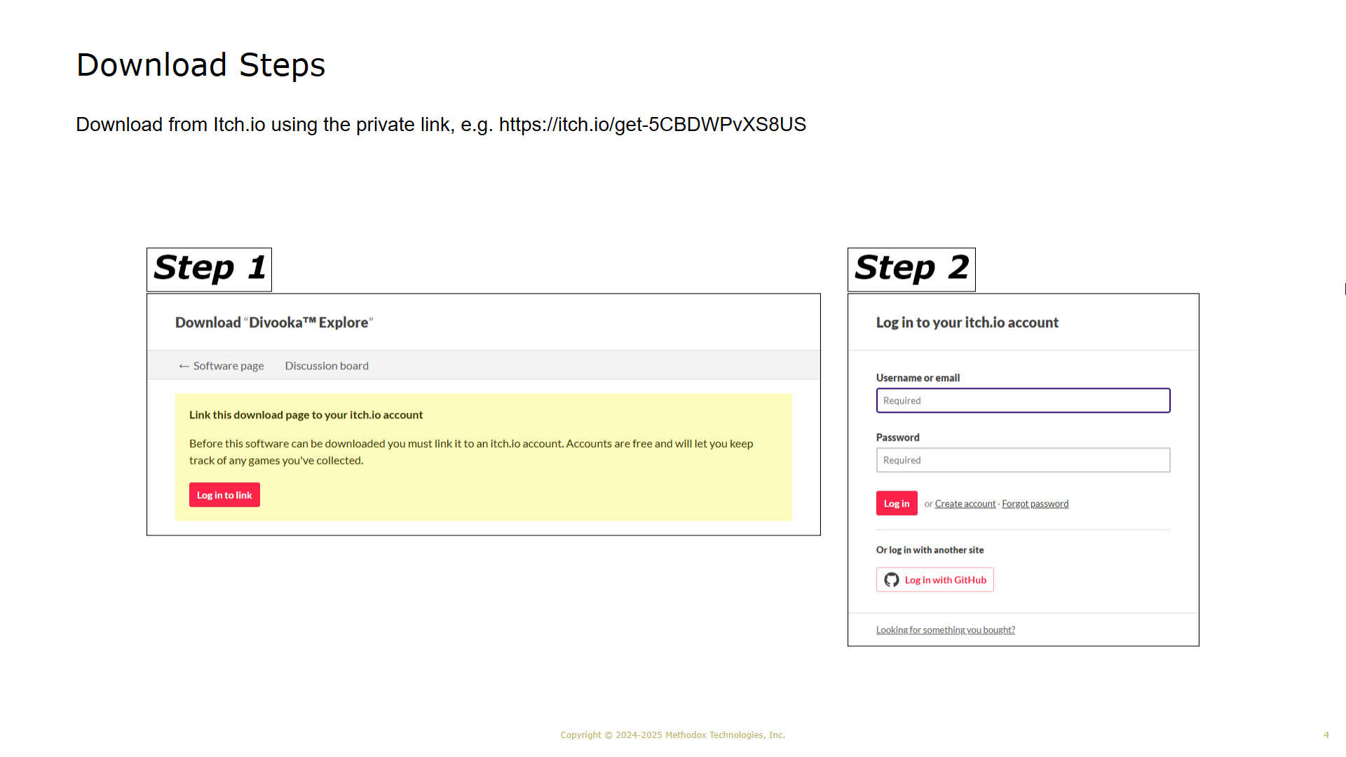Viewport: 1346px width, 757px height.
Task: Click the Download Steps slide title
Action: tap(201, 64)
